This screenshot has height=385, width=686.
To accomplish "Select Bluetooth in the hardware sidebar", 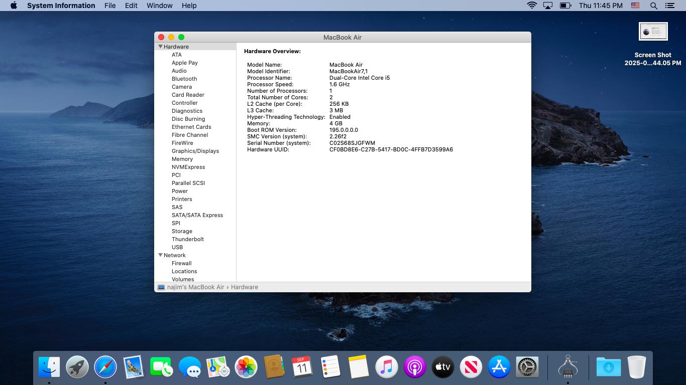I will 184,79.
